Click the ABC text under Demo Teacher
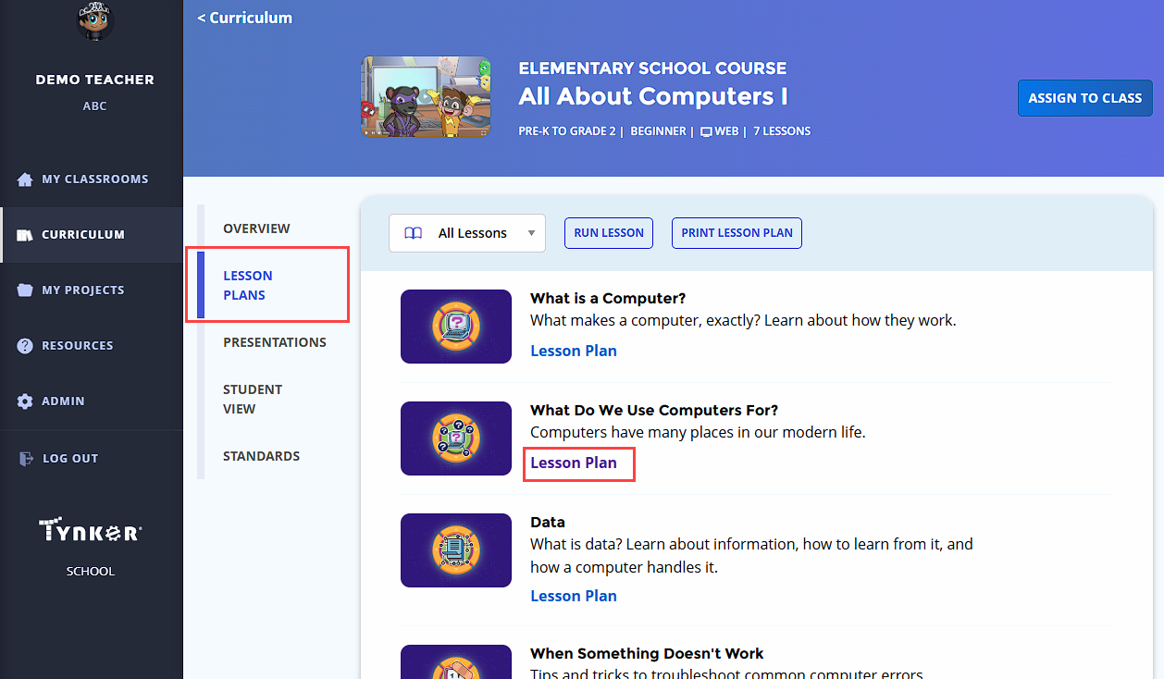Screen dimensions: 1164x679 click(x=94, y=105)
